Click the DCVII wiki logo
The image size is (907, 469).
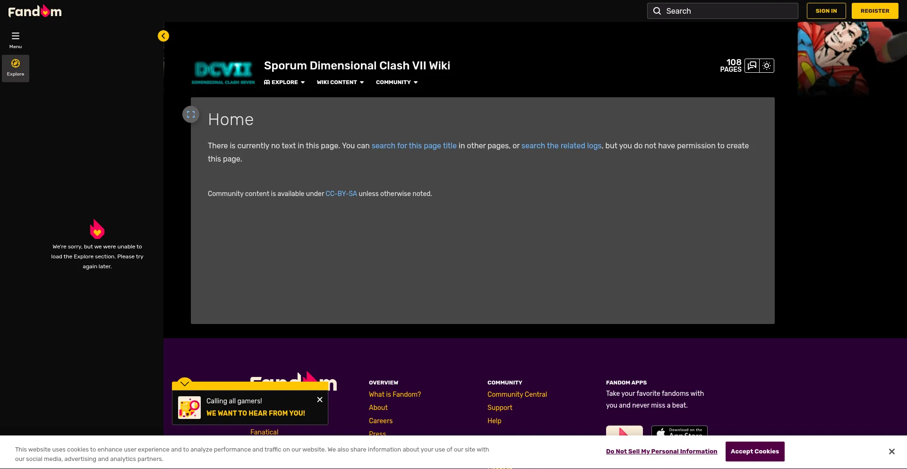(223, 73)
